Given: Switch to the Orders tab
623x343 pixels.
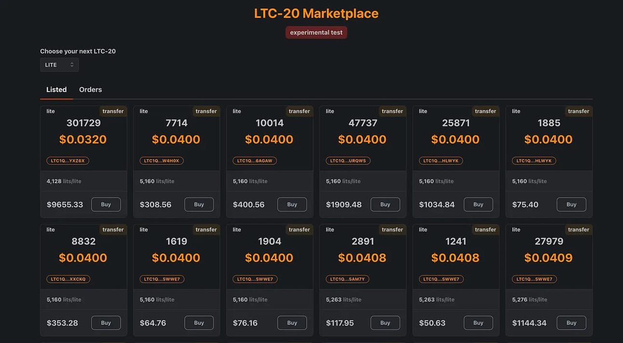Looking at the screenshot, I should point(91,90).
